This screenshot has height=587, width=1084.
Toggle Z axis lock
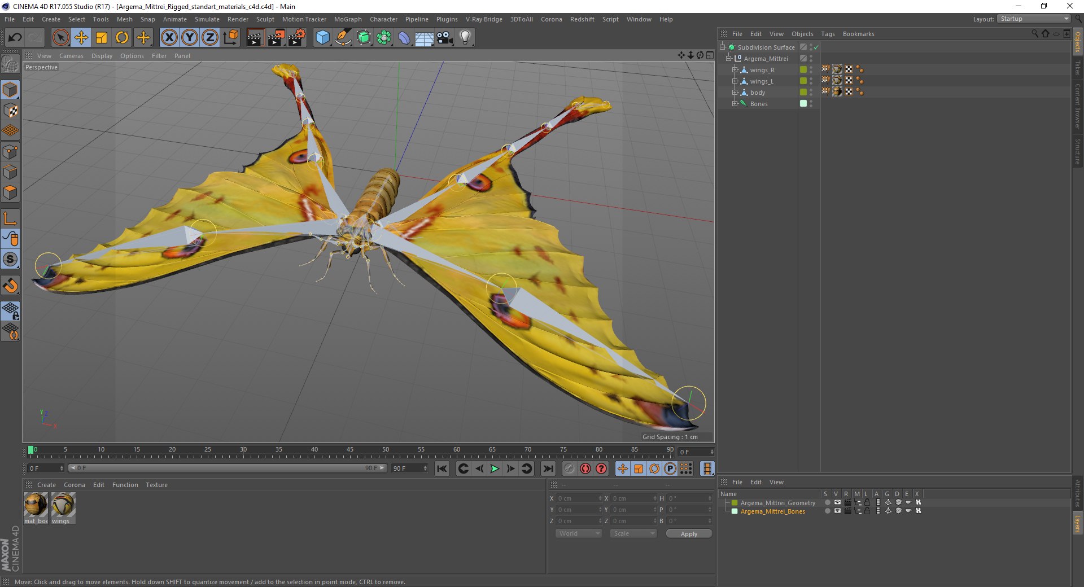pos(209,38)
